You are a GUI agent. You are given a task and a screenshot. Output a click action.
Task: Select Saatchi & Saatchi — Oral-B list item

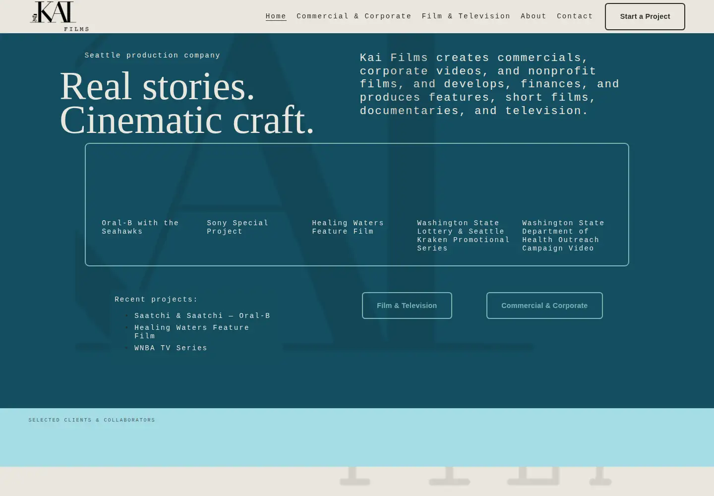pos(202,316)
